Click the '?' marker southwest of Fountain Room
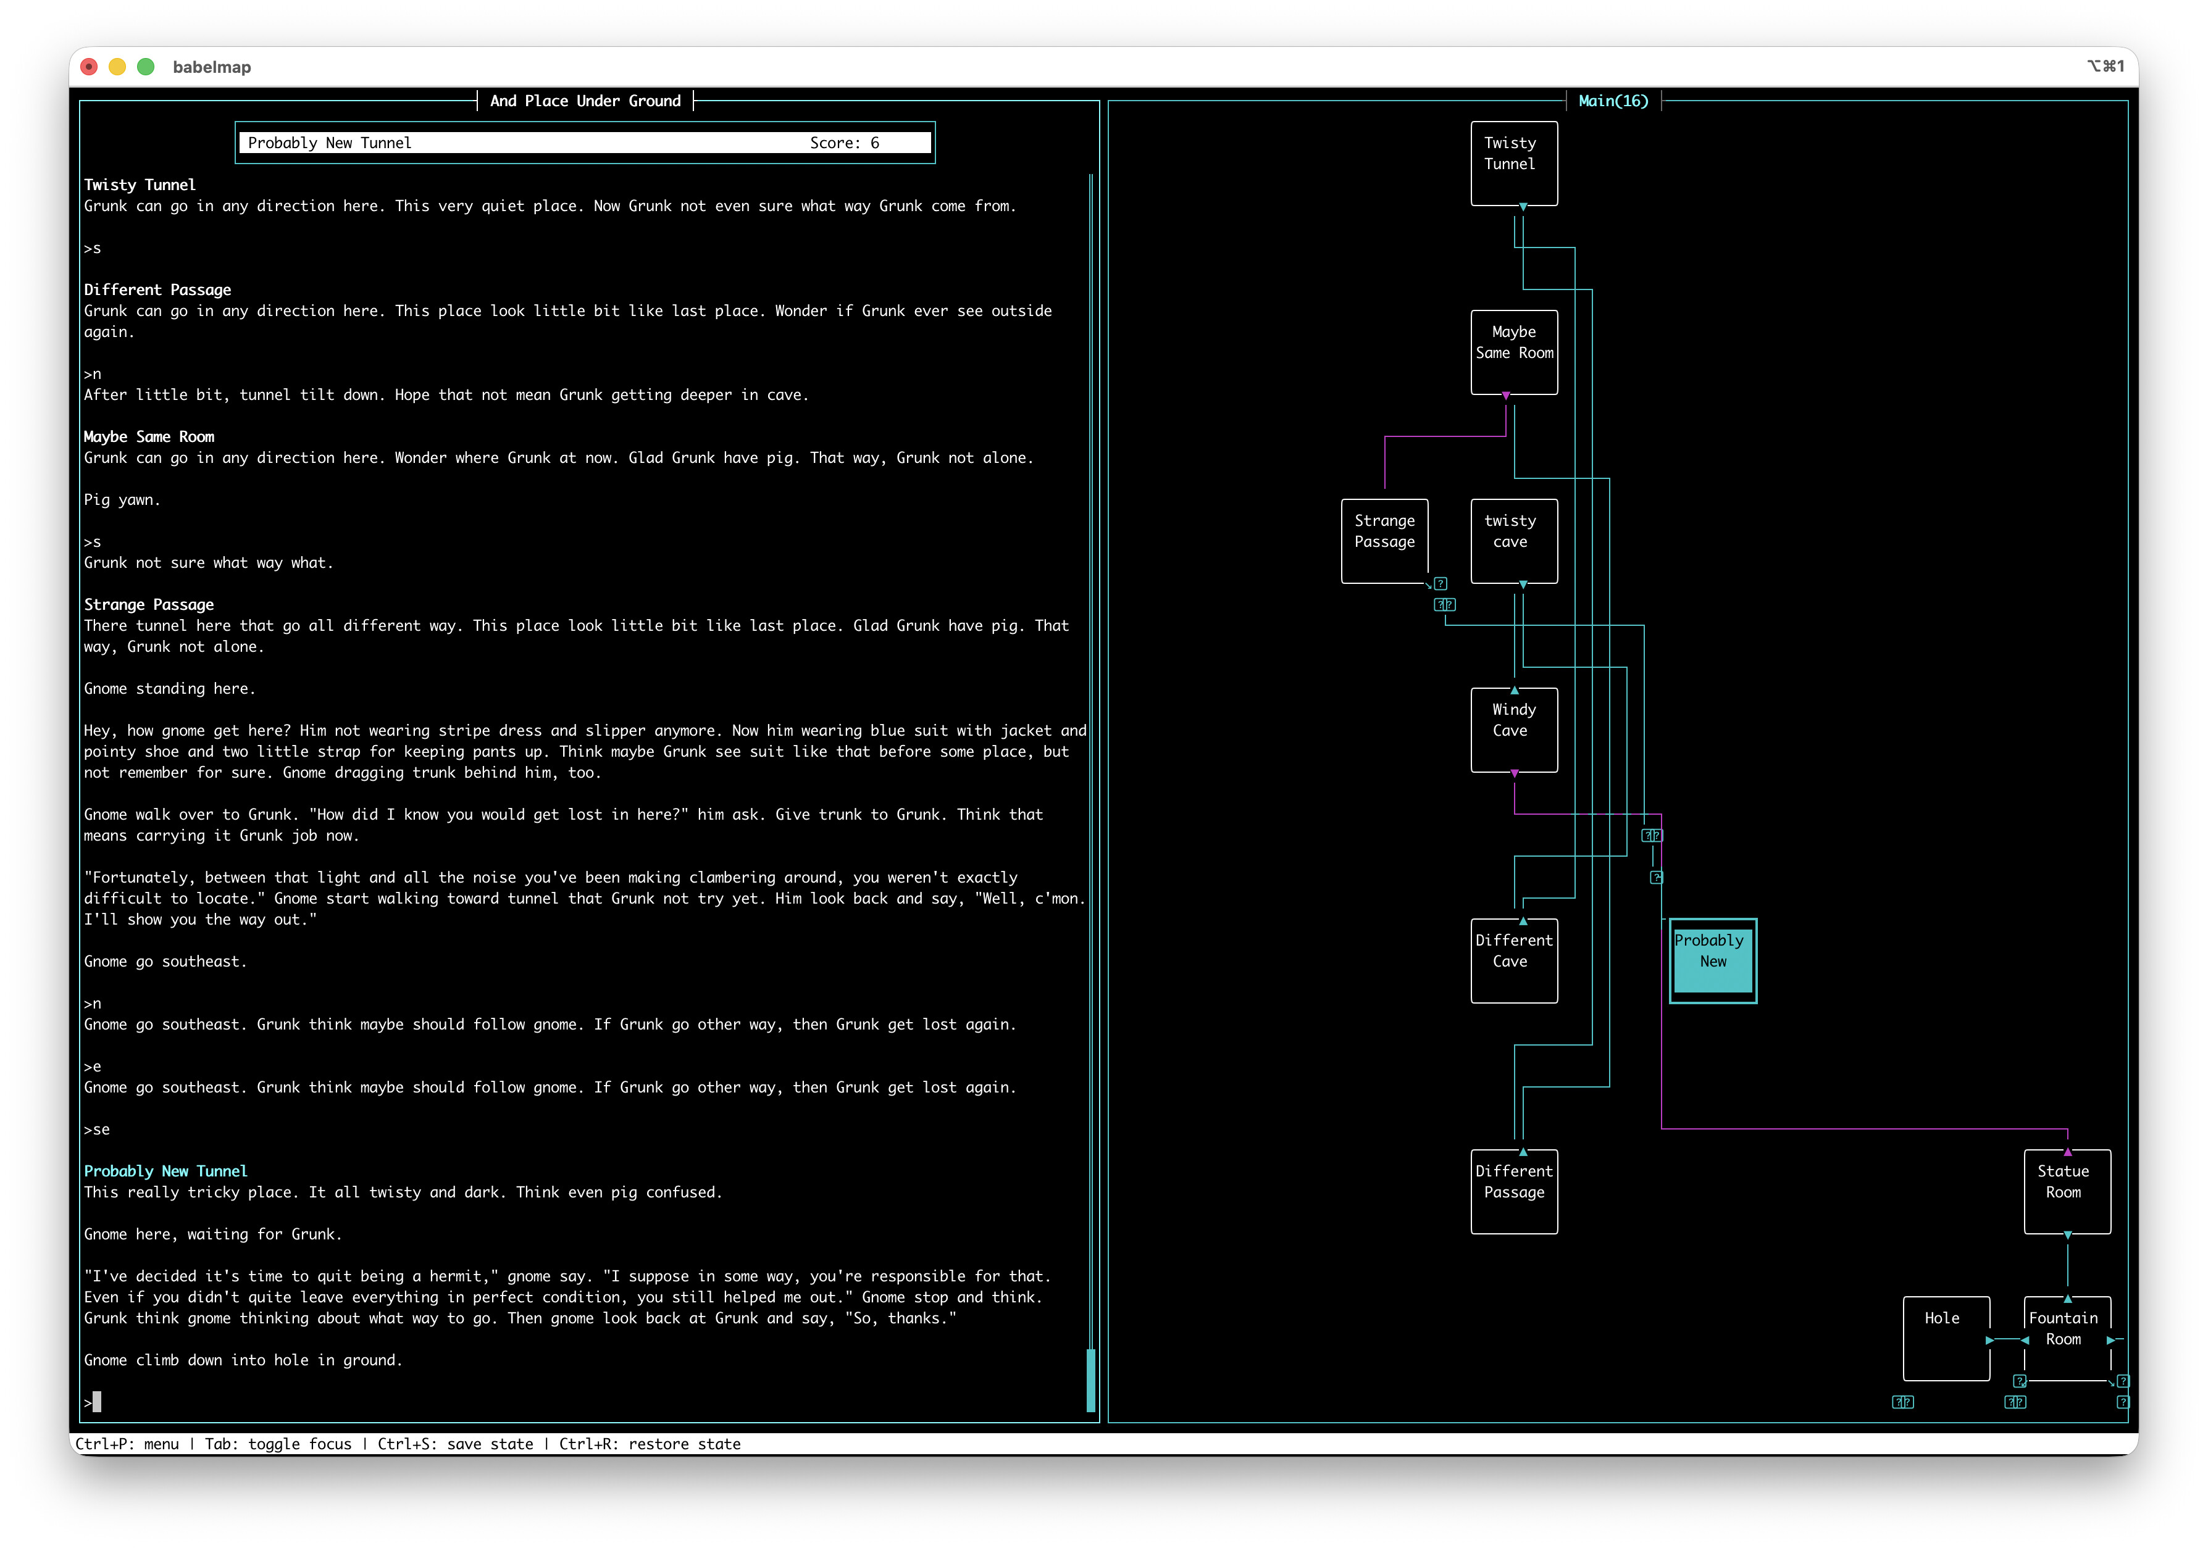The height and width of the screenshot is (1548, 2208). point(2020,1381)
